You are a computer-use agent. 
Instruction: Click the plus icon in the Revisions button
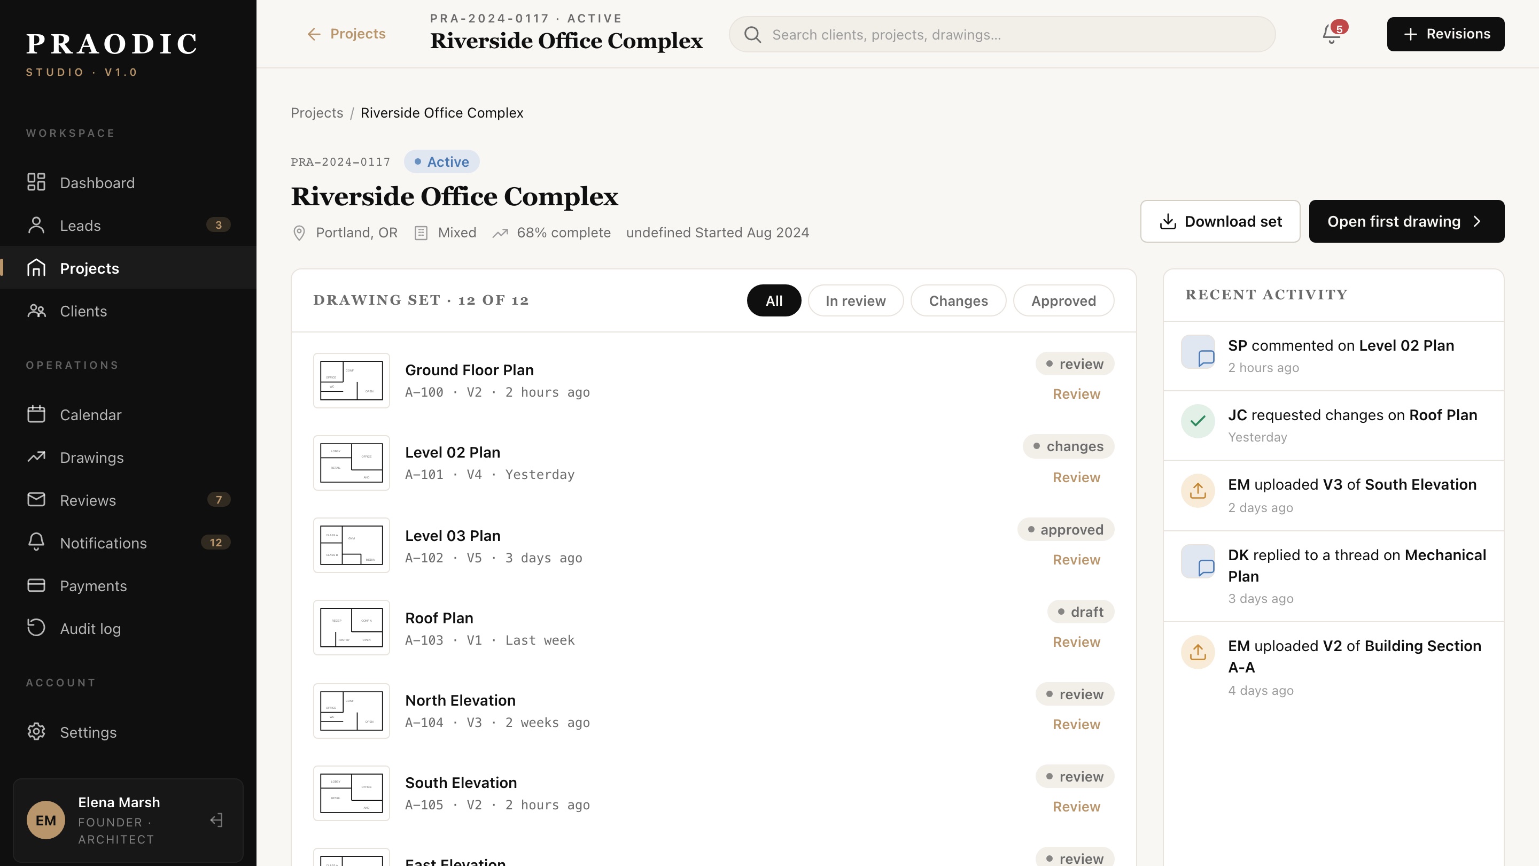1411,34
